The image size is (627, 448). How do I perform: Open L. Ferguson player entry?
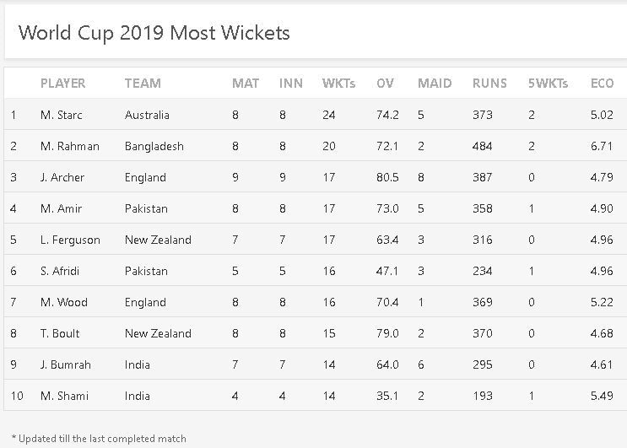(x=70, y=240)
